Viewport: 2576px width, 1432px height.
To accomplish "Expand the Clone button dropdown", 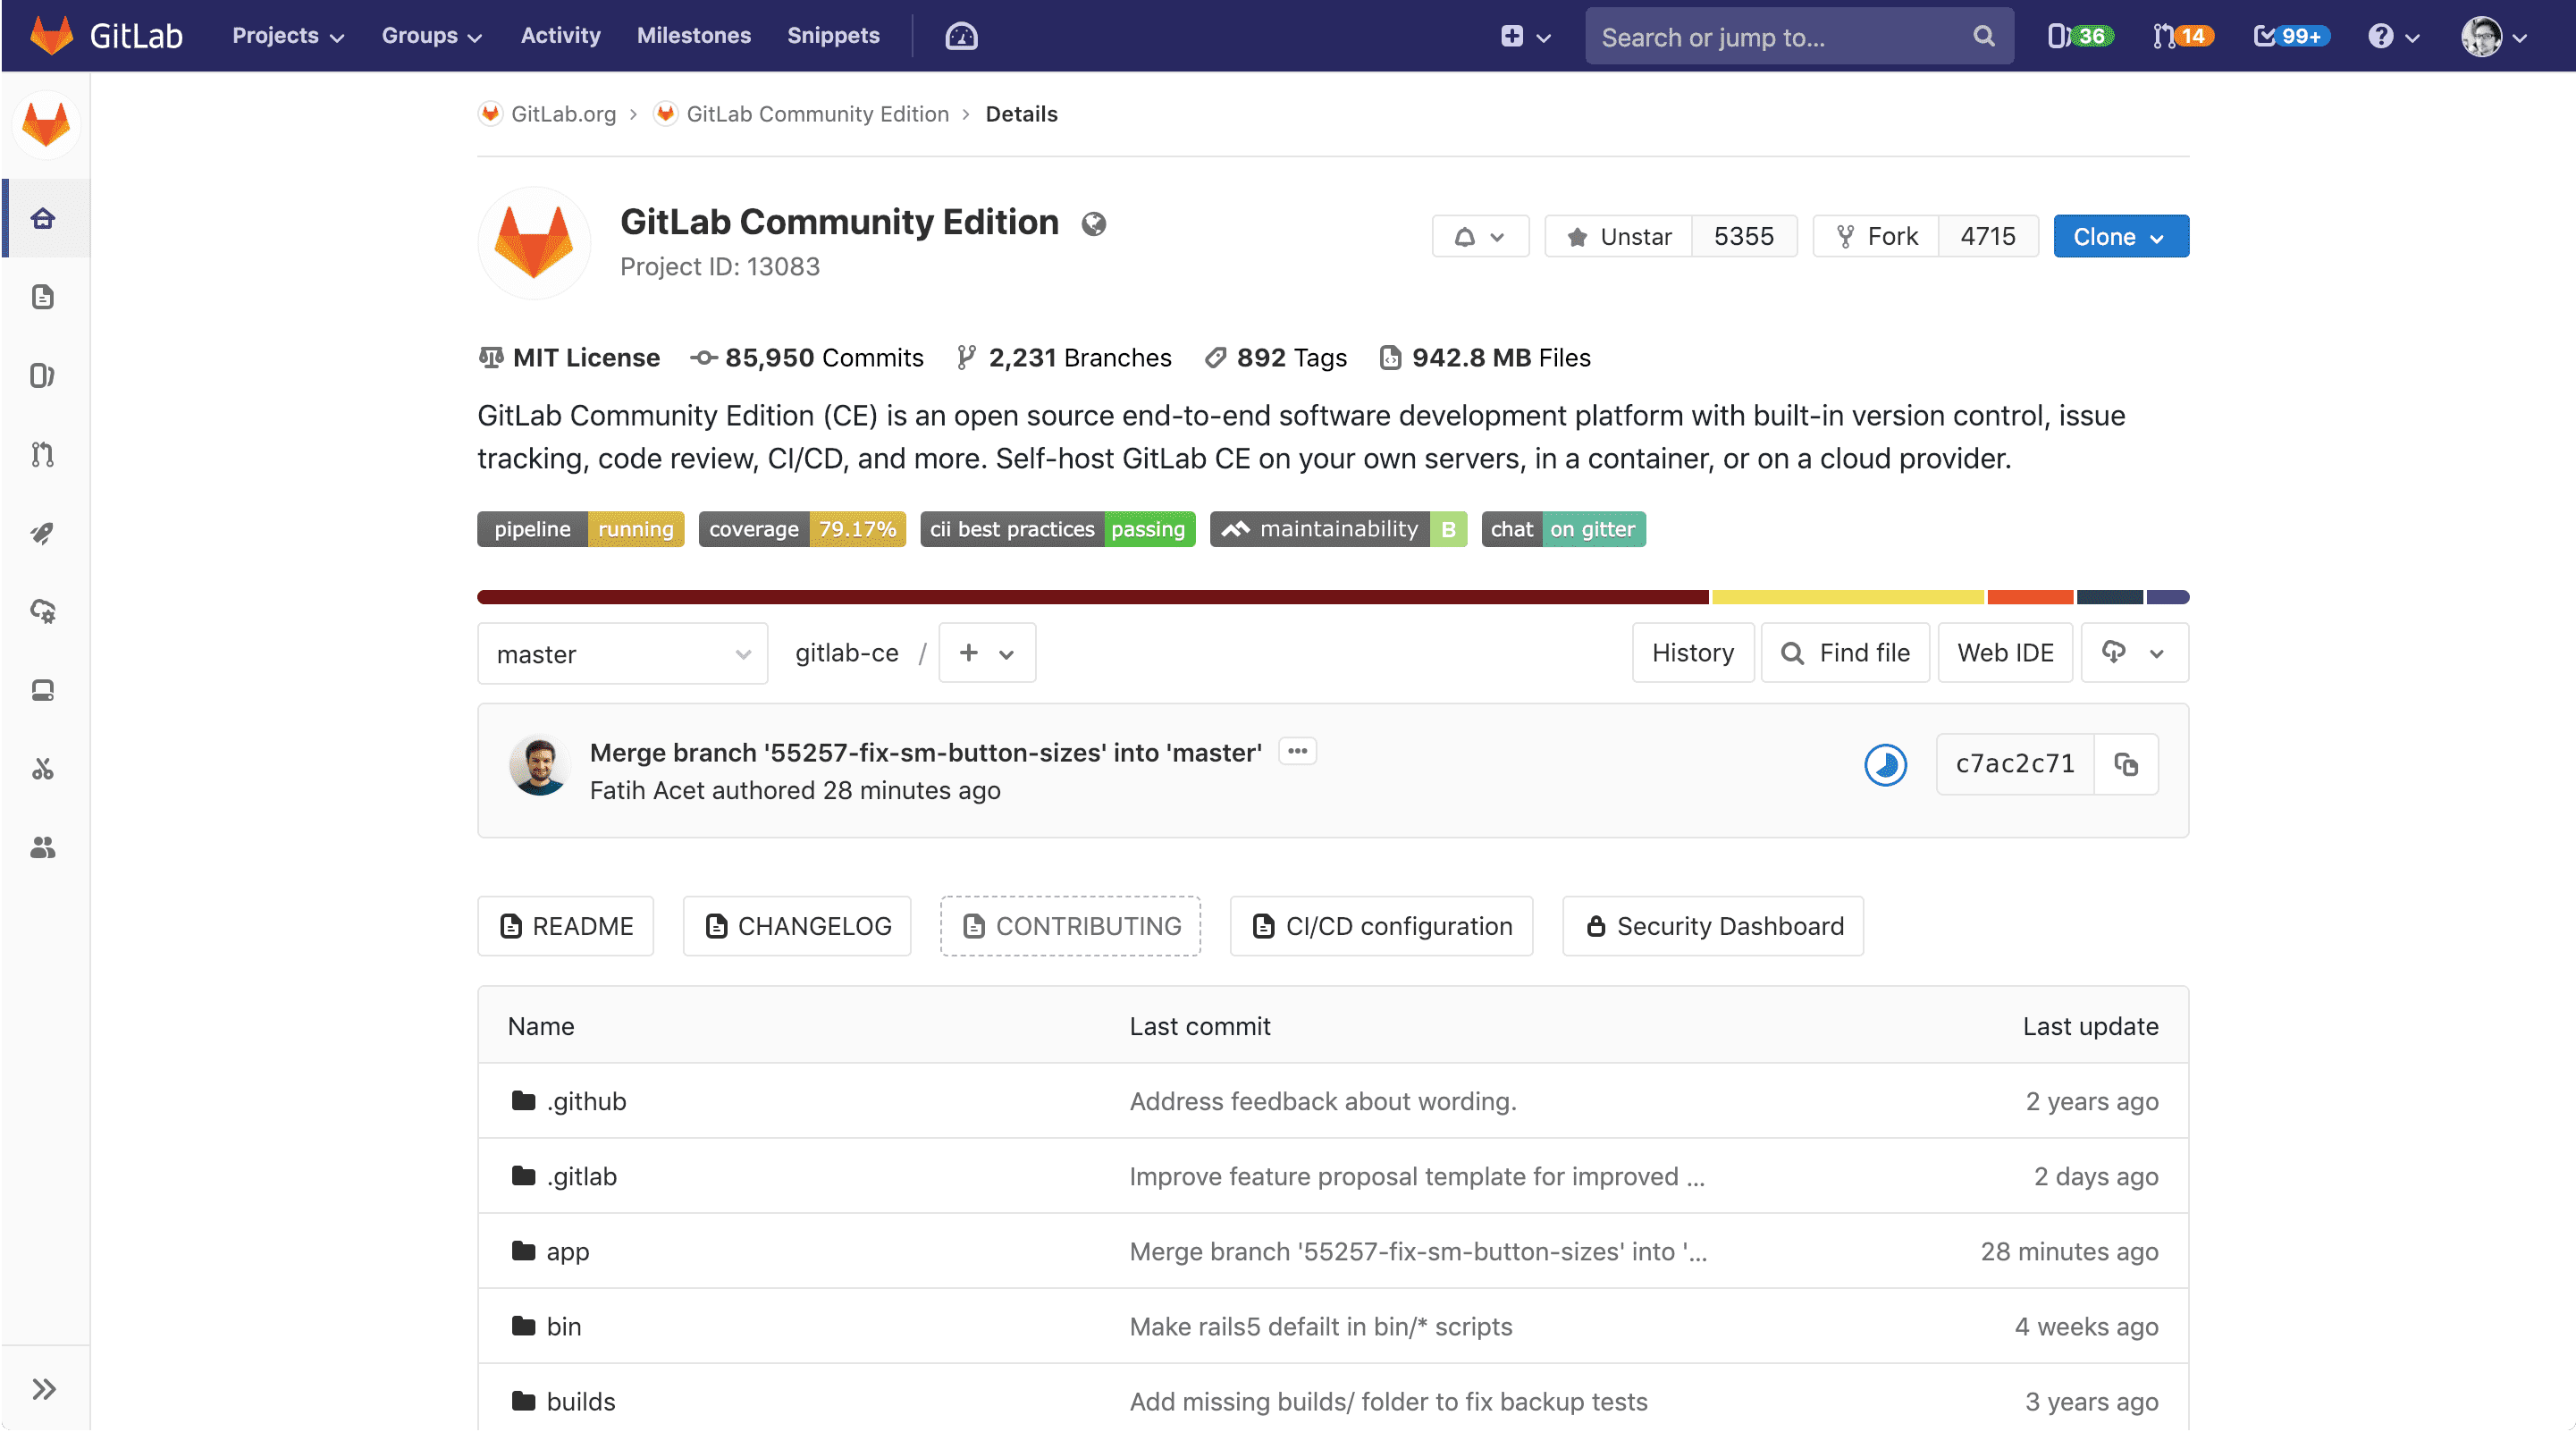I will pyautogui.click(x=2159, y=234).
